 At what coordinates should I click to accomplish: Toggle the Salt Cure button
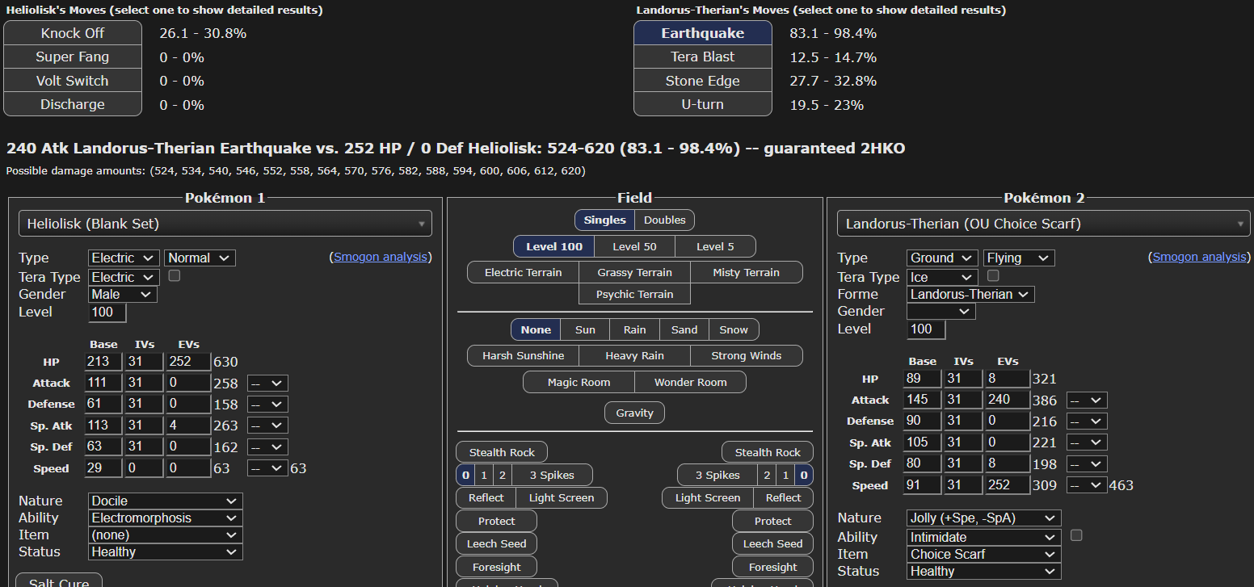coord(59,581)
